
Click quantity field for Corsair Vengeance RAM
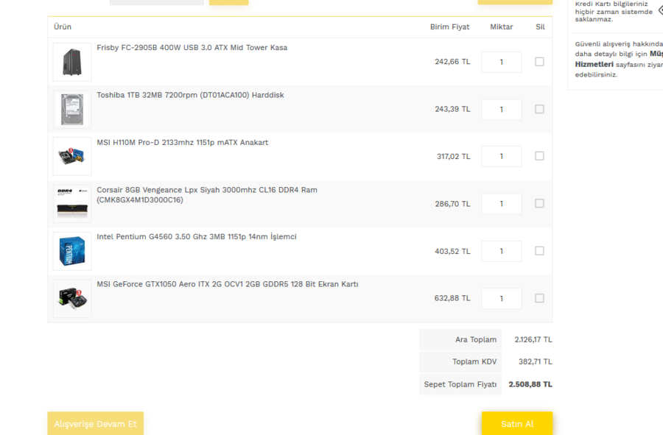(502, 204)
